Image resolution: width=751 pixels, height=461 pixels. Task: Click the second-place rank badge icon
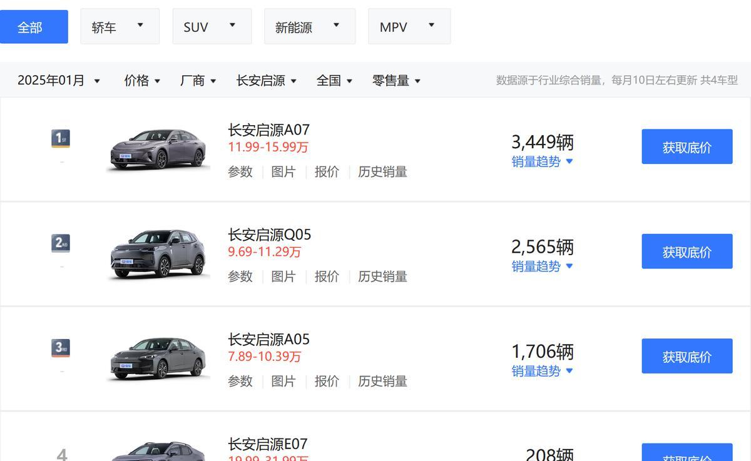60,243
